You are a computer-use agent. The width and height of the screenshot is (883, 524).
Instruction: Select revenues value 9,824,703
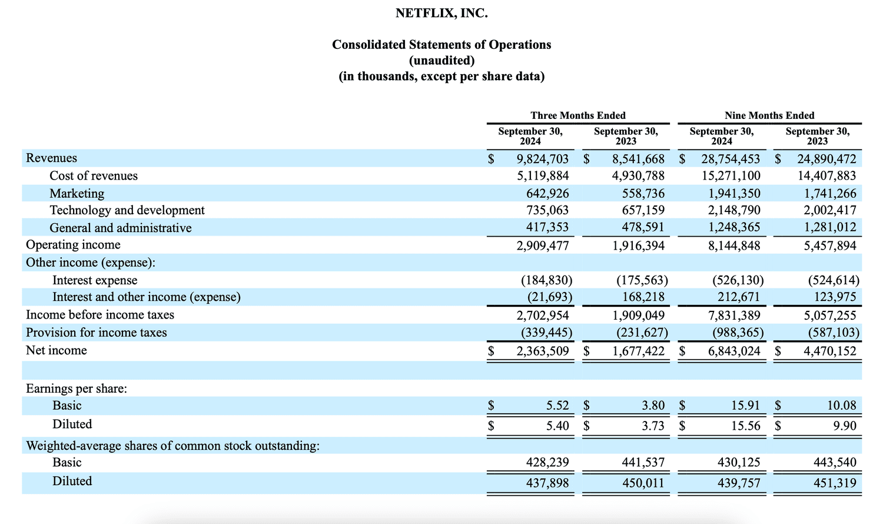543,159
